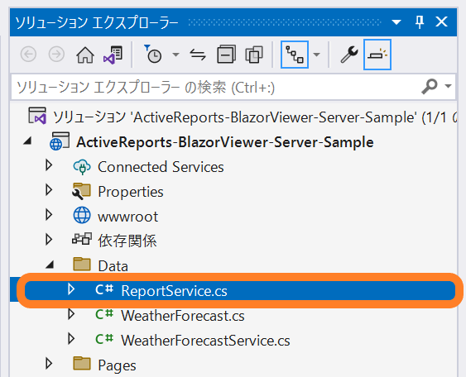Collapse the Data folder
The height and width of the screenshot is (377, 466).
50,265
